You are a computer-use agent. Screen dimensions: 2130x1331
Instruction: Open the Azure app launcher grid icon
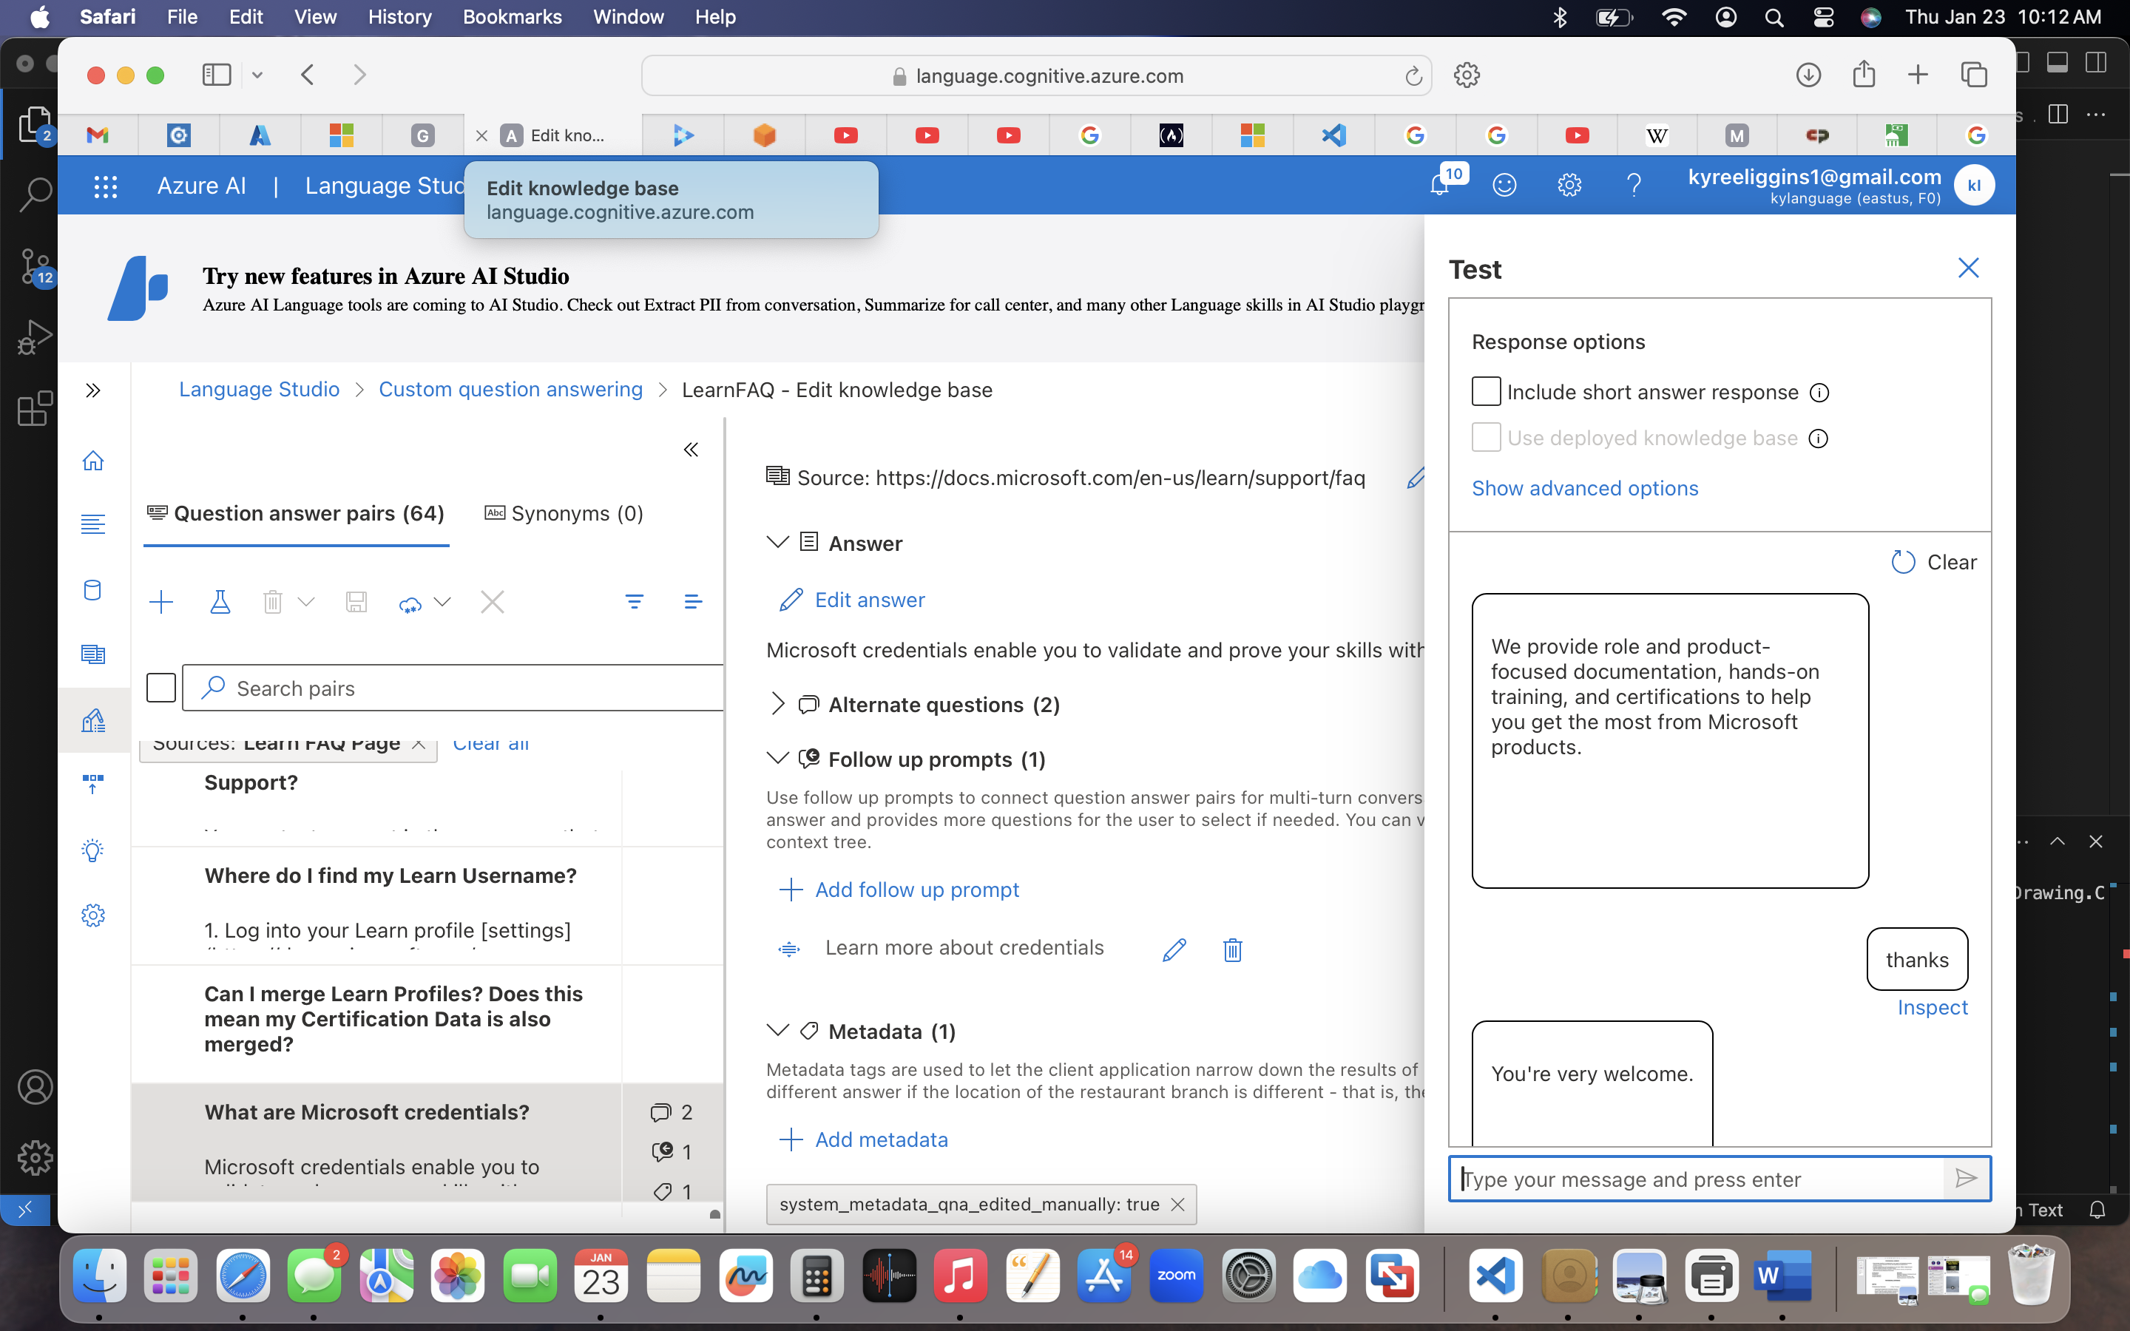(106, 186)
